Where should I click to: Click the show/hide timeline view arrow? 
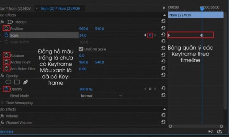tap(164, 8)
